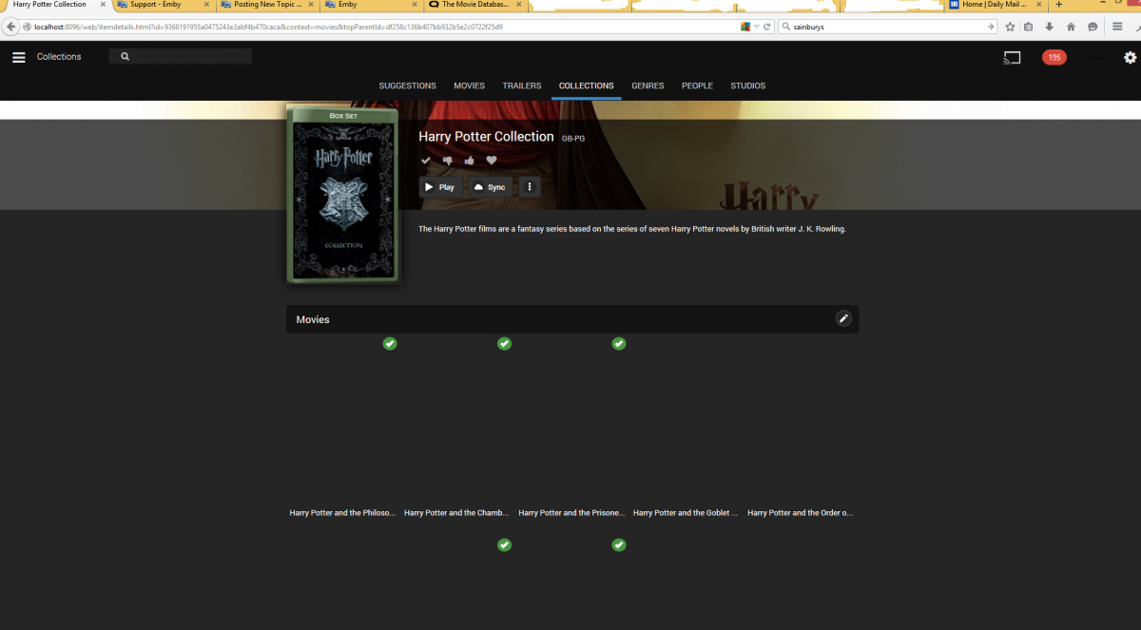Open the three-dot more options button
1141x630 pixels.
click(x=530, y=187)
